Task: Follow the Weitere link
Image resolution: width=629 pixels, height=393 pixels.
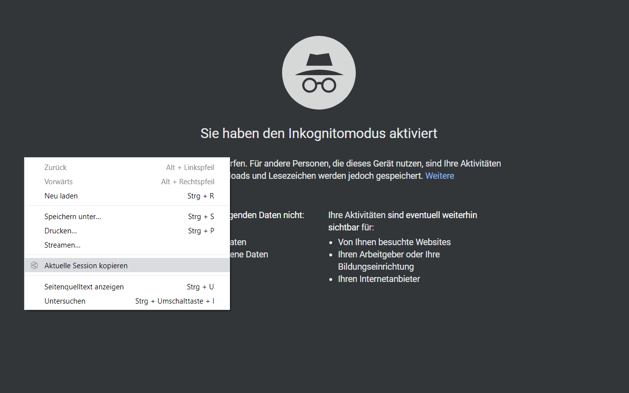Action: pyautogui.click(x=440, y=176)
